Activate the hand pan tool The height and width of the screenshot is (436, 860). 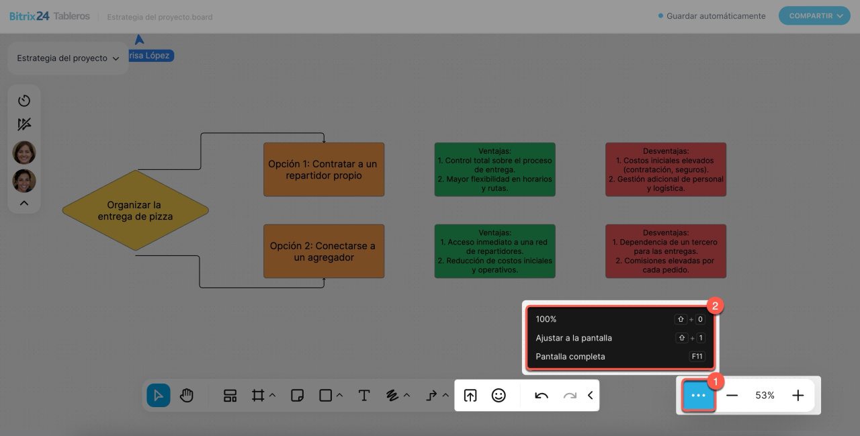click(x=187, y=396)
